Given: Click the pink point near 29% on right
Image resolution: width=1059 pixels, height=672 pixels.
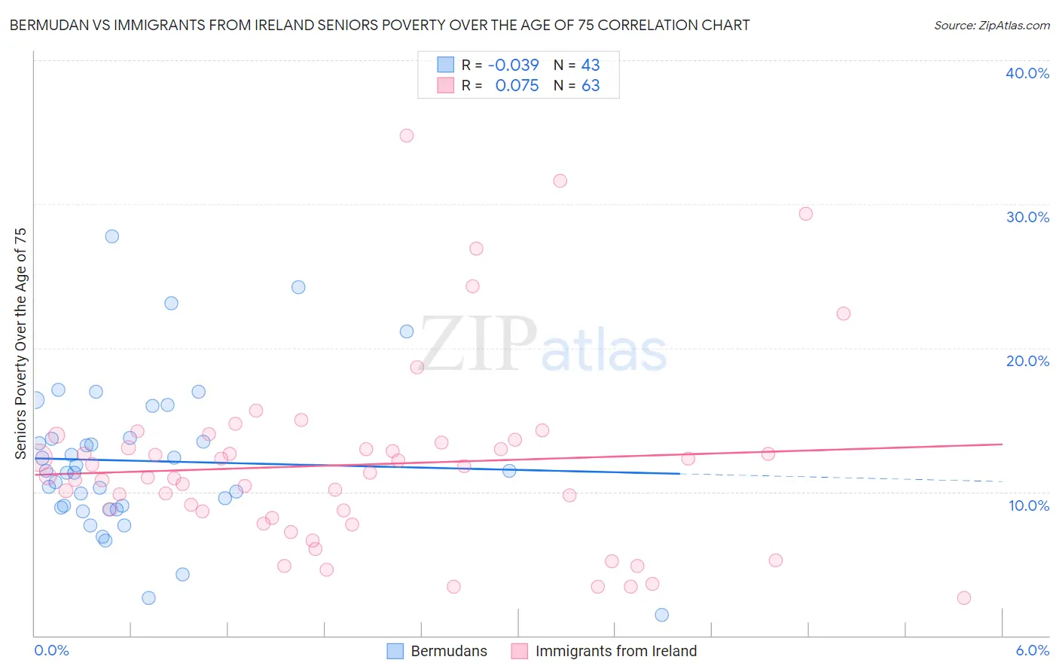Looking at the screenshot, I should [806, 213].
